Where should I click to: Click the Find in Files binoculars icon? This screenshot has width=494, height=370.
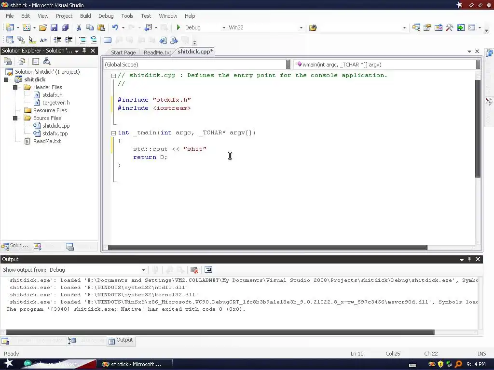click(x=313, y=27)
